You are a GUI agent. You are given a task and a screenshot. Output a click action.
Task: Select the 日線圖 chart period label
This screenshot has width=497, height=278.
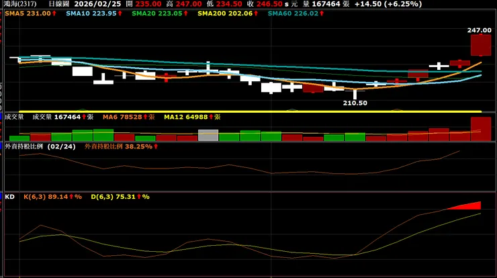(x=58, y=4)
